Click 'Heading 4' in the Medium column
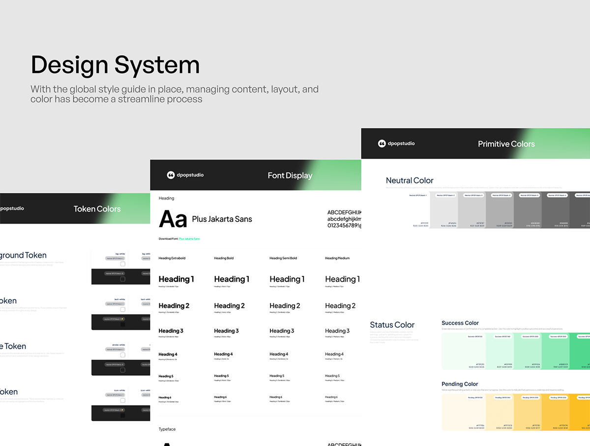This screenshot has width=590, height=446. [334, 354]
